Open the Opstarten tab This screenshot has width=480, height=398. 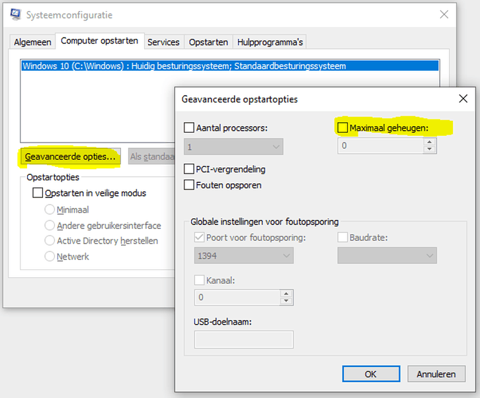click(208, 42)
